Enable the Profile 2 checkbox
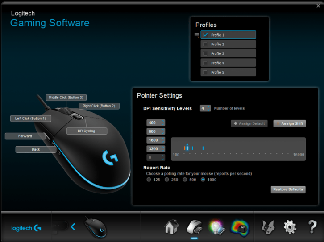324x242 pixels. coord(205,44)
